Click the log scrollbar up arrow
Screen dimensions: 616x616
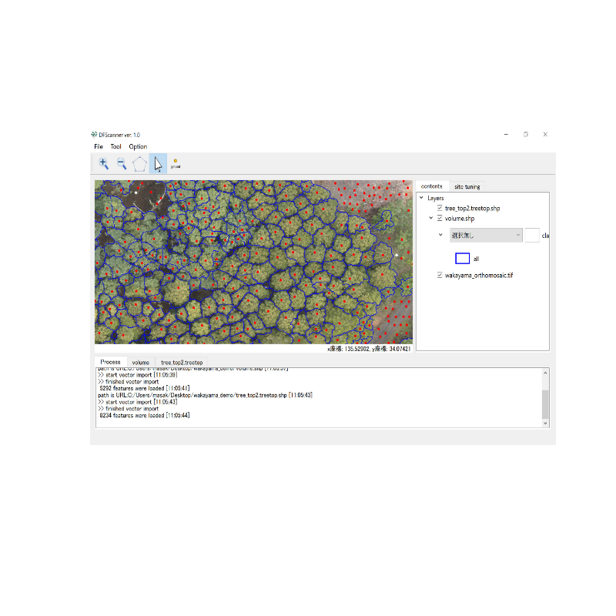click(545, 373)
